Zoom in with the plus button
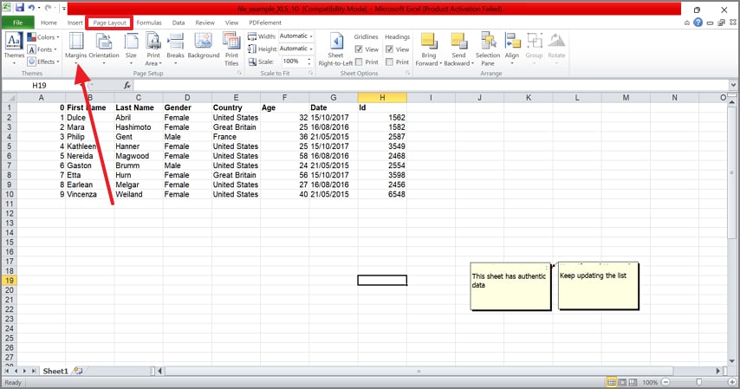Viewport: 740px width, 389px height. tap(732, 382)
